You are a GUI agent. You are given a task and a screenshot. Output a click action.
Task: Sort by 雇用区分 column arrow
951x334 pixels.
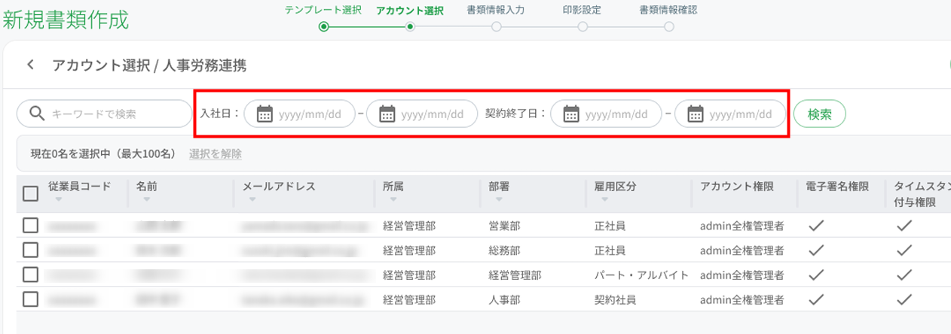[x=603, y=200]
